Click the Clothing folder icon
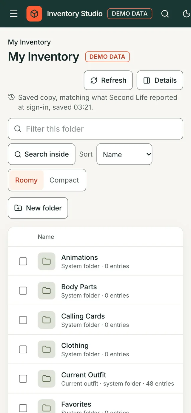 point(47,349)
